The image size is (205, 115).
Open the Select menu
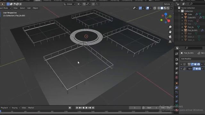click(x=22, y=8)
